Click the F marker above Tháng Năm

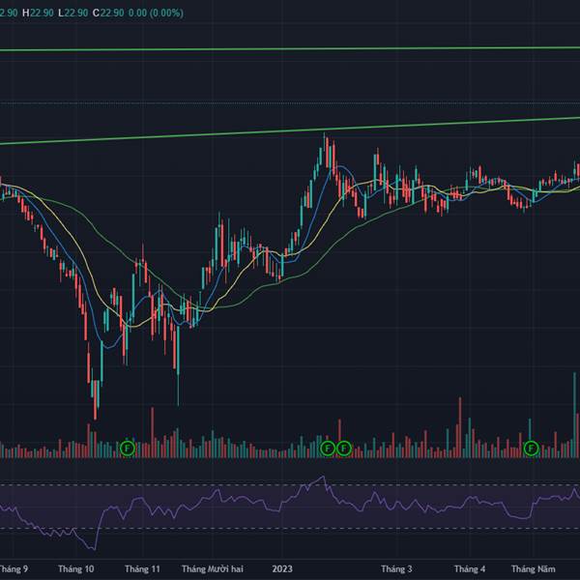tap(532, 449)
